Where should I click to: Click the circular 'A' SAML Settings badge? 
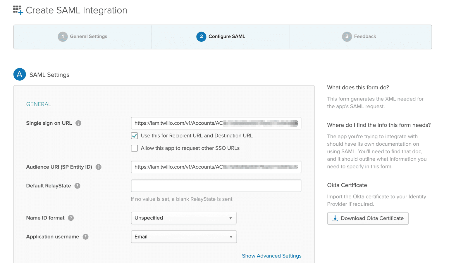click(19, 74)
